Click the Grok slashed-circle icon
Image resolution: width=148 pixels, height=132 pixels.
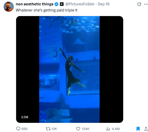[139, 4]
